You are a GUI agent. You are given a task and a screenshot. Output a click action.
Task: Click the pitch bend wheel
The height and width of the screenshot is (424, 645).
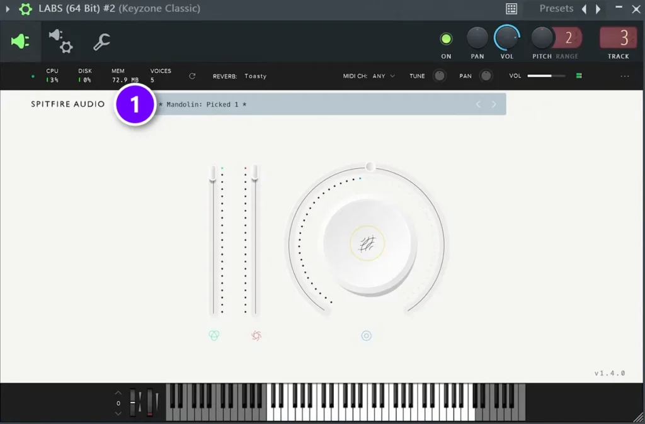tap(132, 402)
